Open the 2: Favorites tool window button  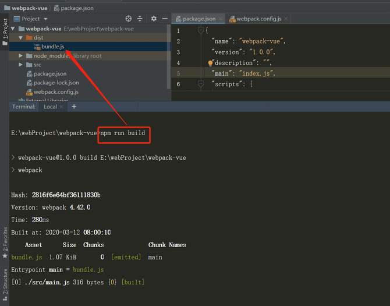(x=5, y=243)
